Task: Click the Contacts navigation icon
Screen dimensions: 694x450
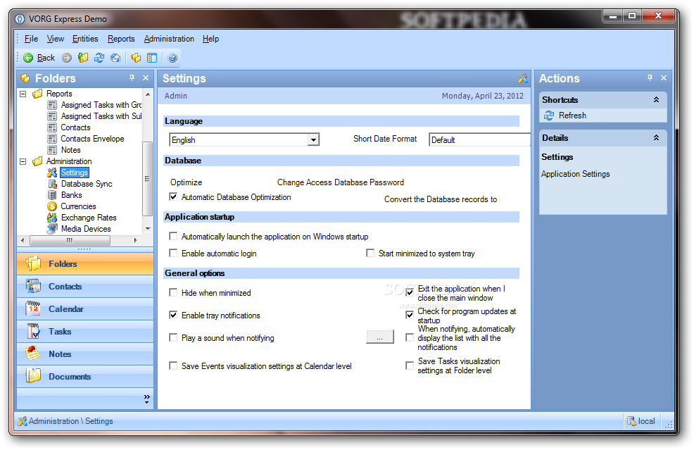Action: tap(33, 287)
